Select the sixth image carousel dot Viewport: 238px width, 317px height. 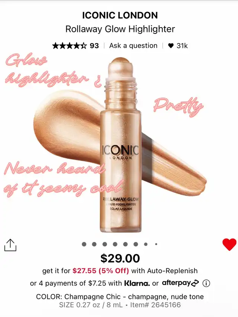click(x=136, y=244)
